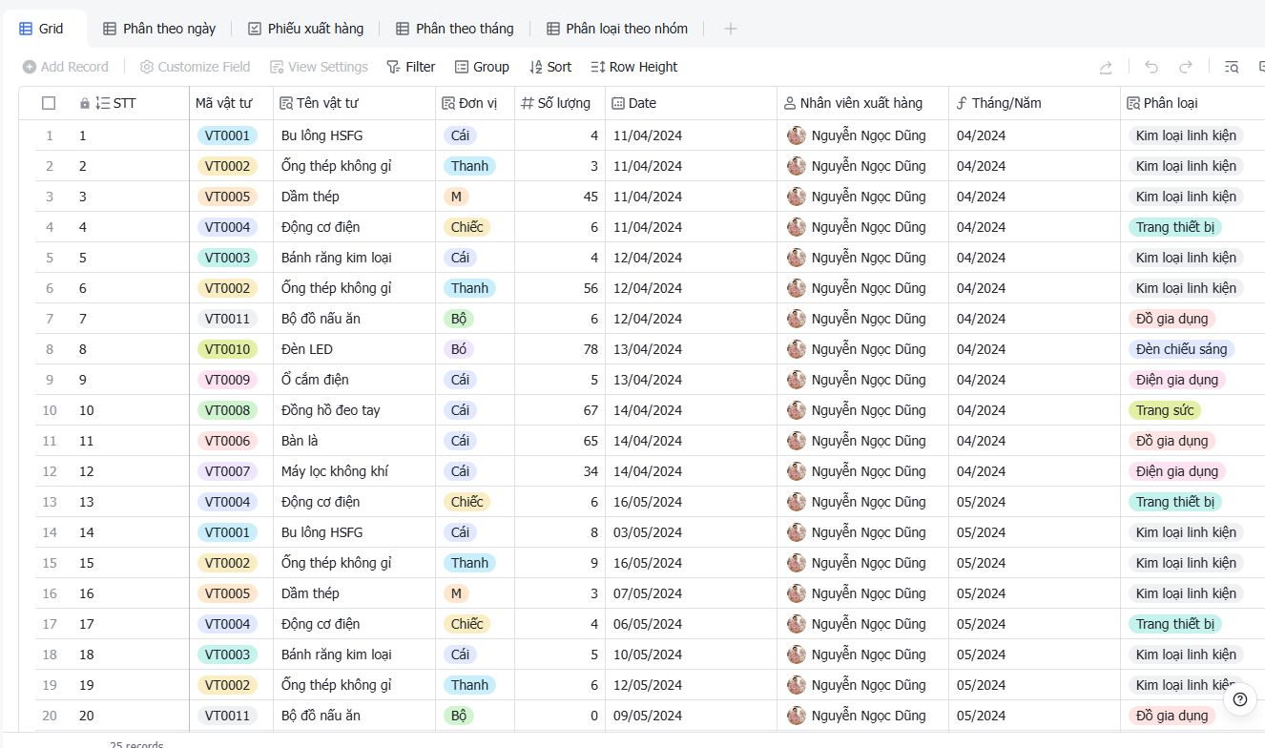Click the Số lượng column header label
1265x748 pixels.
[x=564, y=103]
